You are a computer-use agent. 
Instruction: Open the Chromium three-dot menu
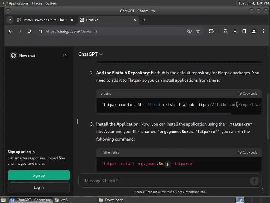263,31
